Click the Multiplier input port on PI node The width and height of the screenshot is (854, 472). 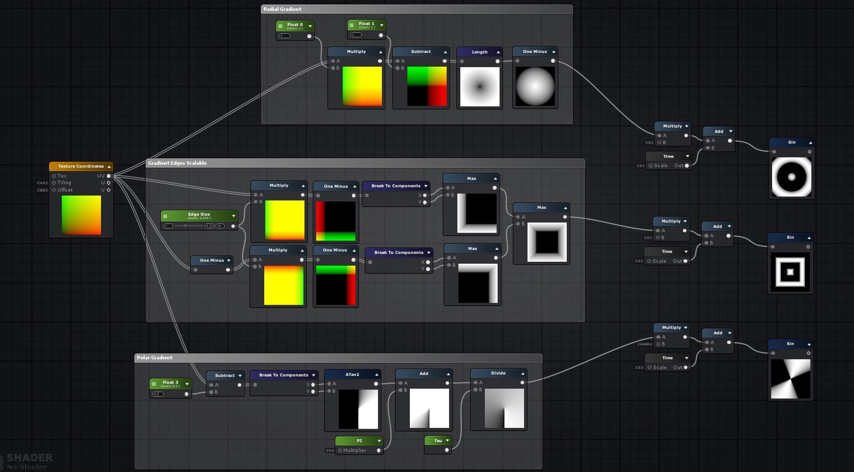(340, 450)
